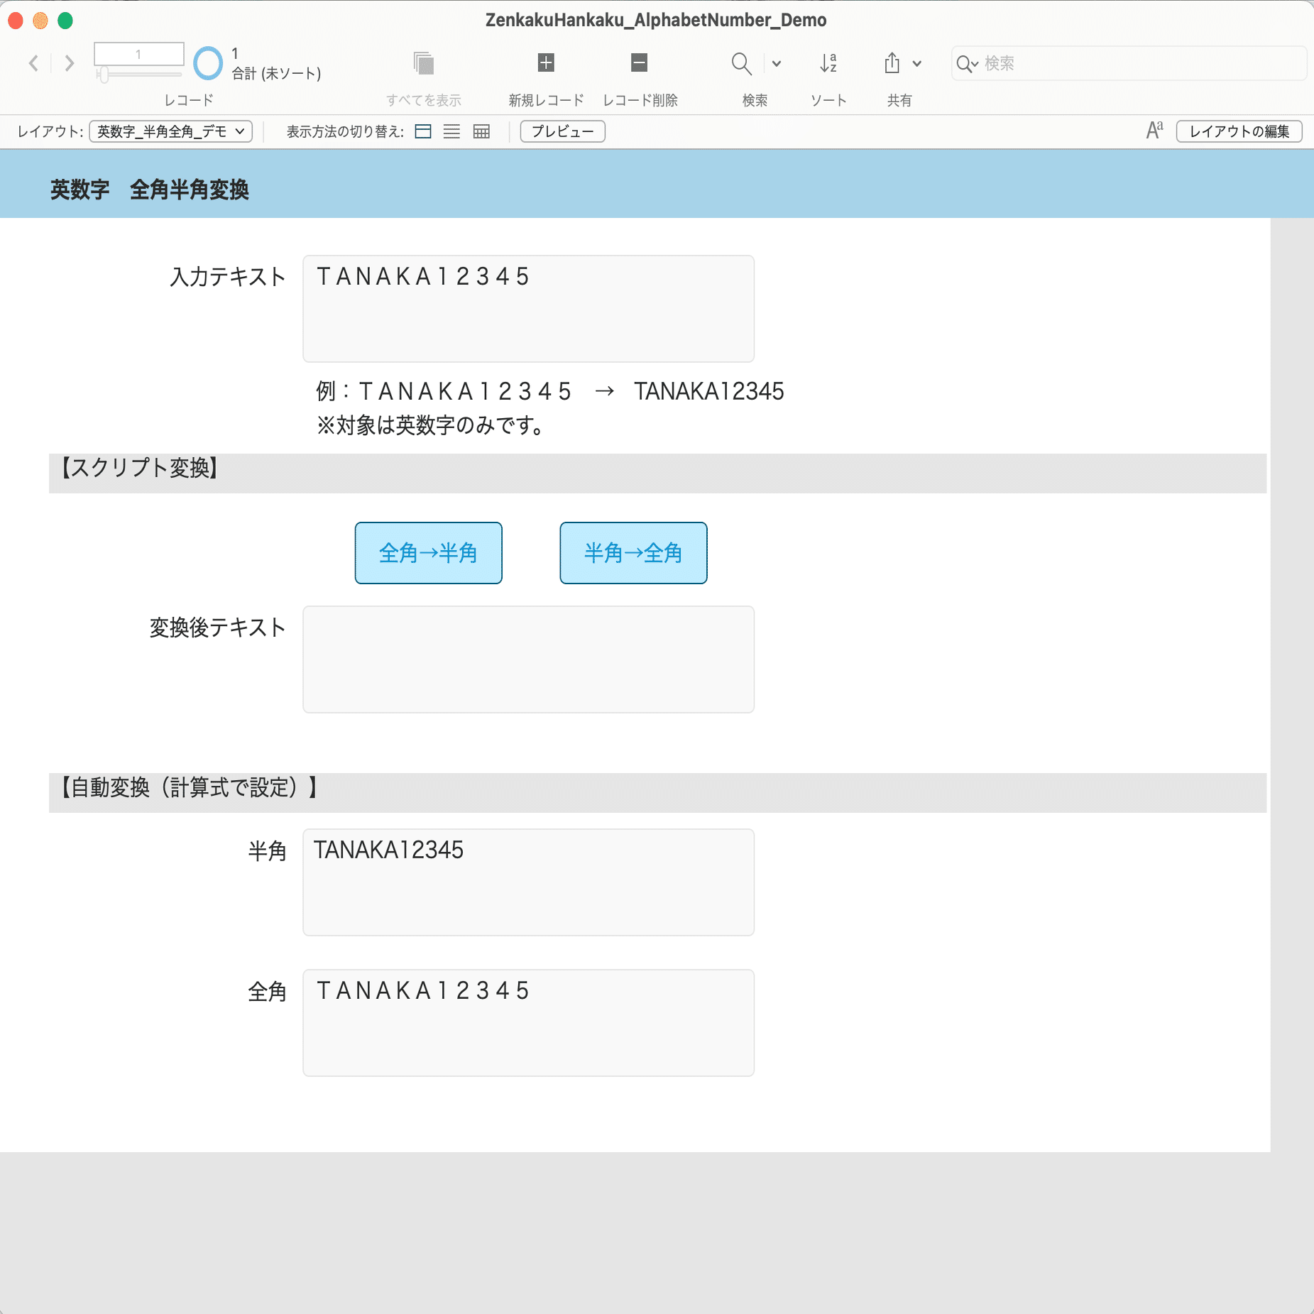The width and height of the screenshot is (1314, 1314).
Task: Create a new record
Action: pyautogui.click(x=544, y=63)
